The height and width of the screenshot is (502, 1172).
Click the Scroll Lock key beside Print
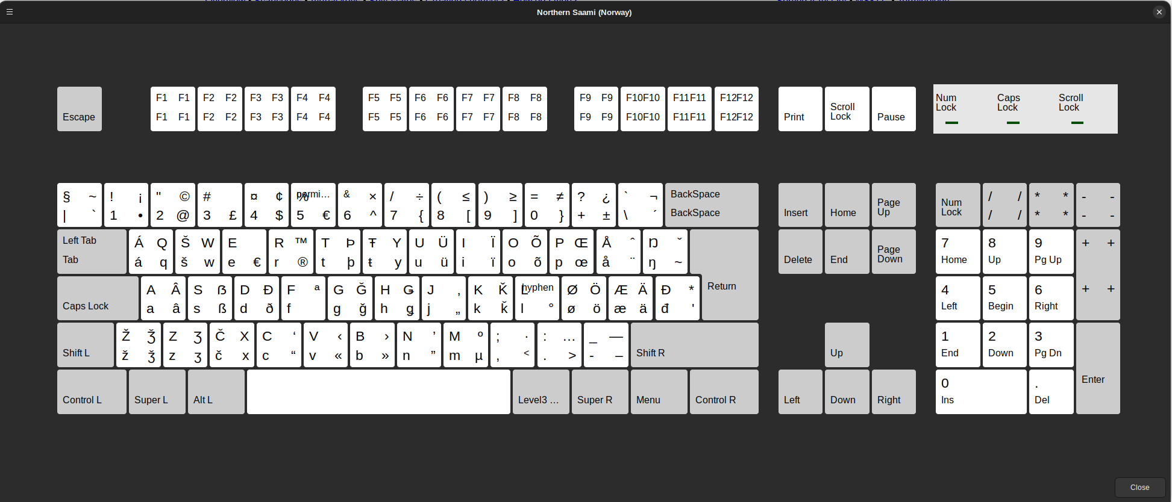coord(847,109)
